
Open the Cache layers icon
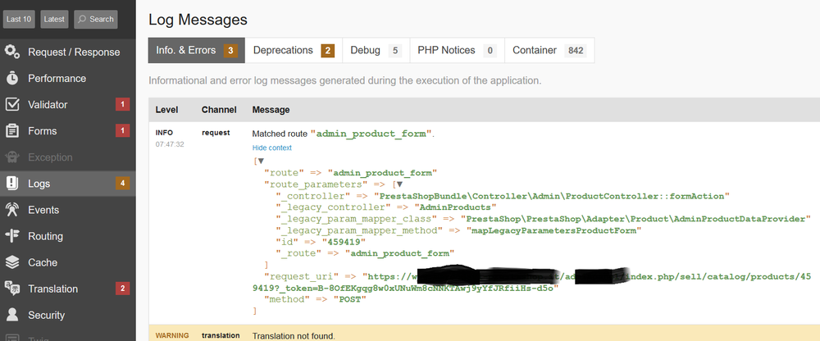pyautogui.click(x=12, y=262)
